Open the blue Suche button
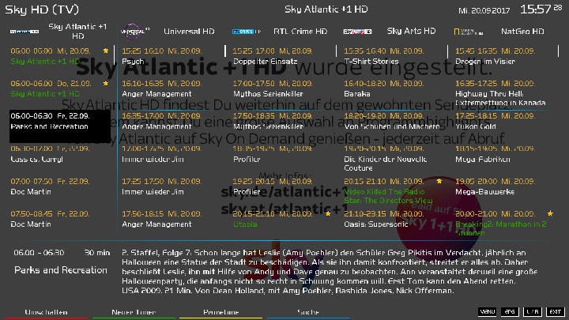569x320 pixels. click(308, 312)
